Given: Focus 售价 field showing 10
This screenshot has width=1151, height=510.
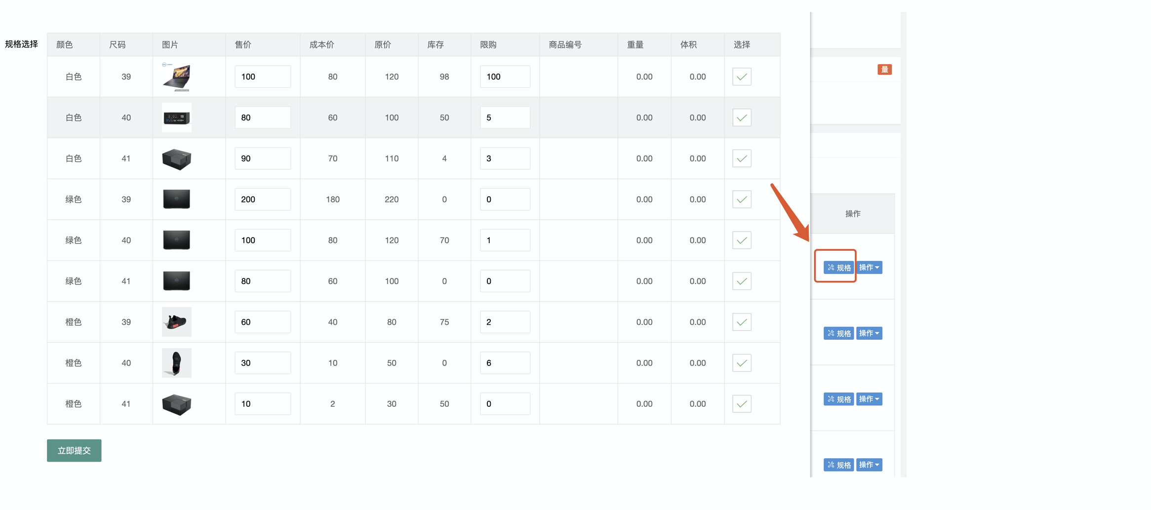Looking at the screenshot, I should (x=263, y=404).
